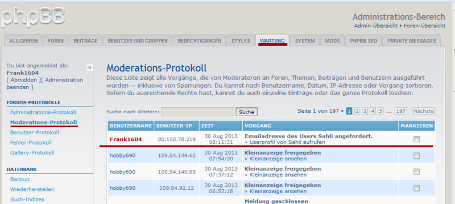The image size is (455, 204).
Task: Click 'Emailadresse des Users Sahli angefordert.' text
Action: (x=309, y=136)
